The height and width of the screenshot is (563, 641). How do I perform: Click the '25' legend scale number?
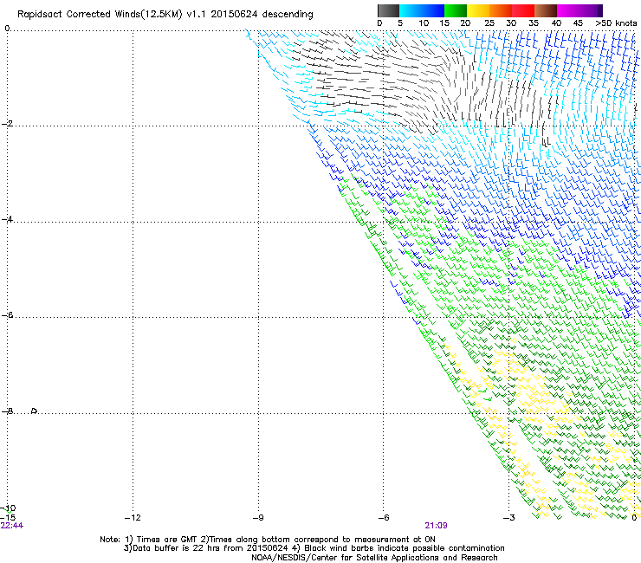coord(489,23)
